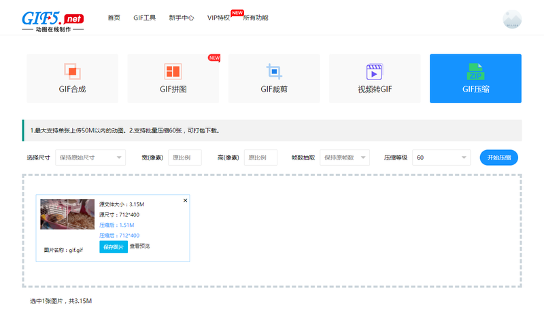The height and width of the screenshot is (313, 544).
Task: Click the user avatar picture
Action: click(x=512, y=20)
